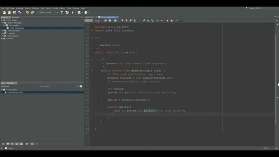
Task: Open dropdown arrow next to Run button
Action: tap(75, 13)
